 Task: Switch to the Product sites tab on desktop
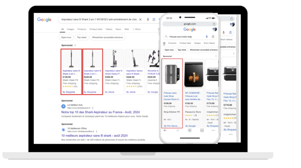[x=96, y=29]
